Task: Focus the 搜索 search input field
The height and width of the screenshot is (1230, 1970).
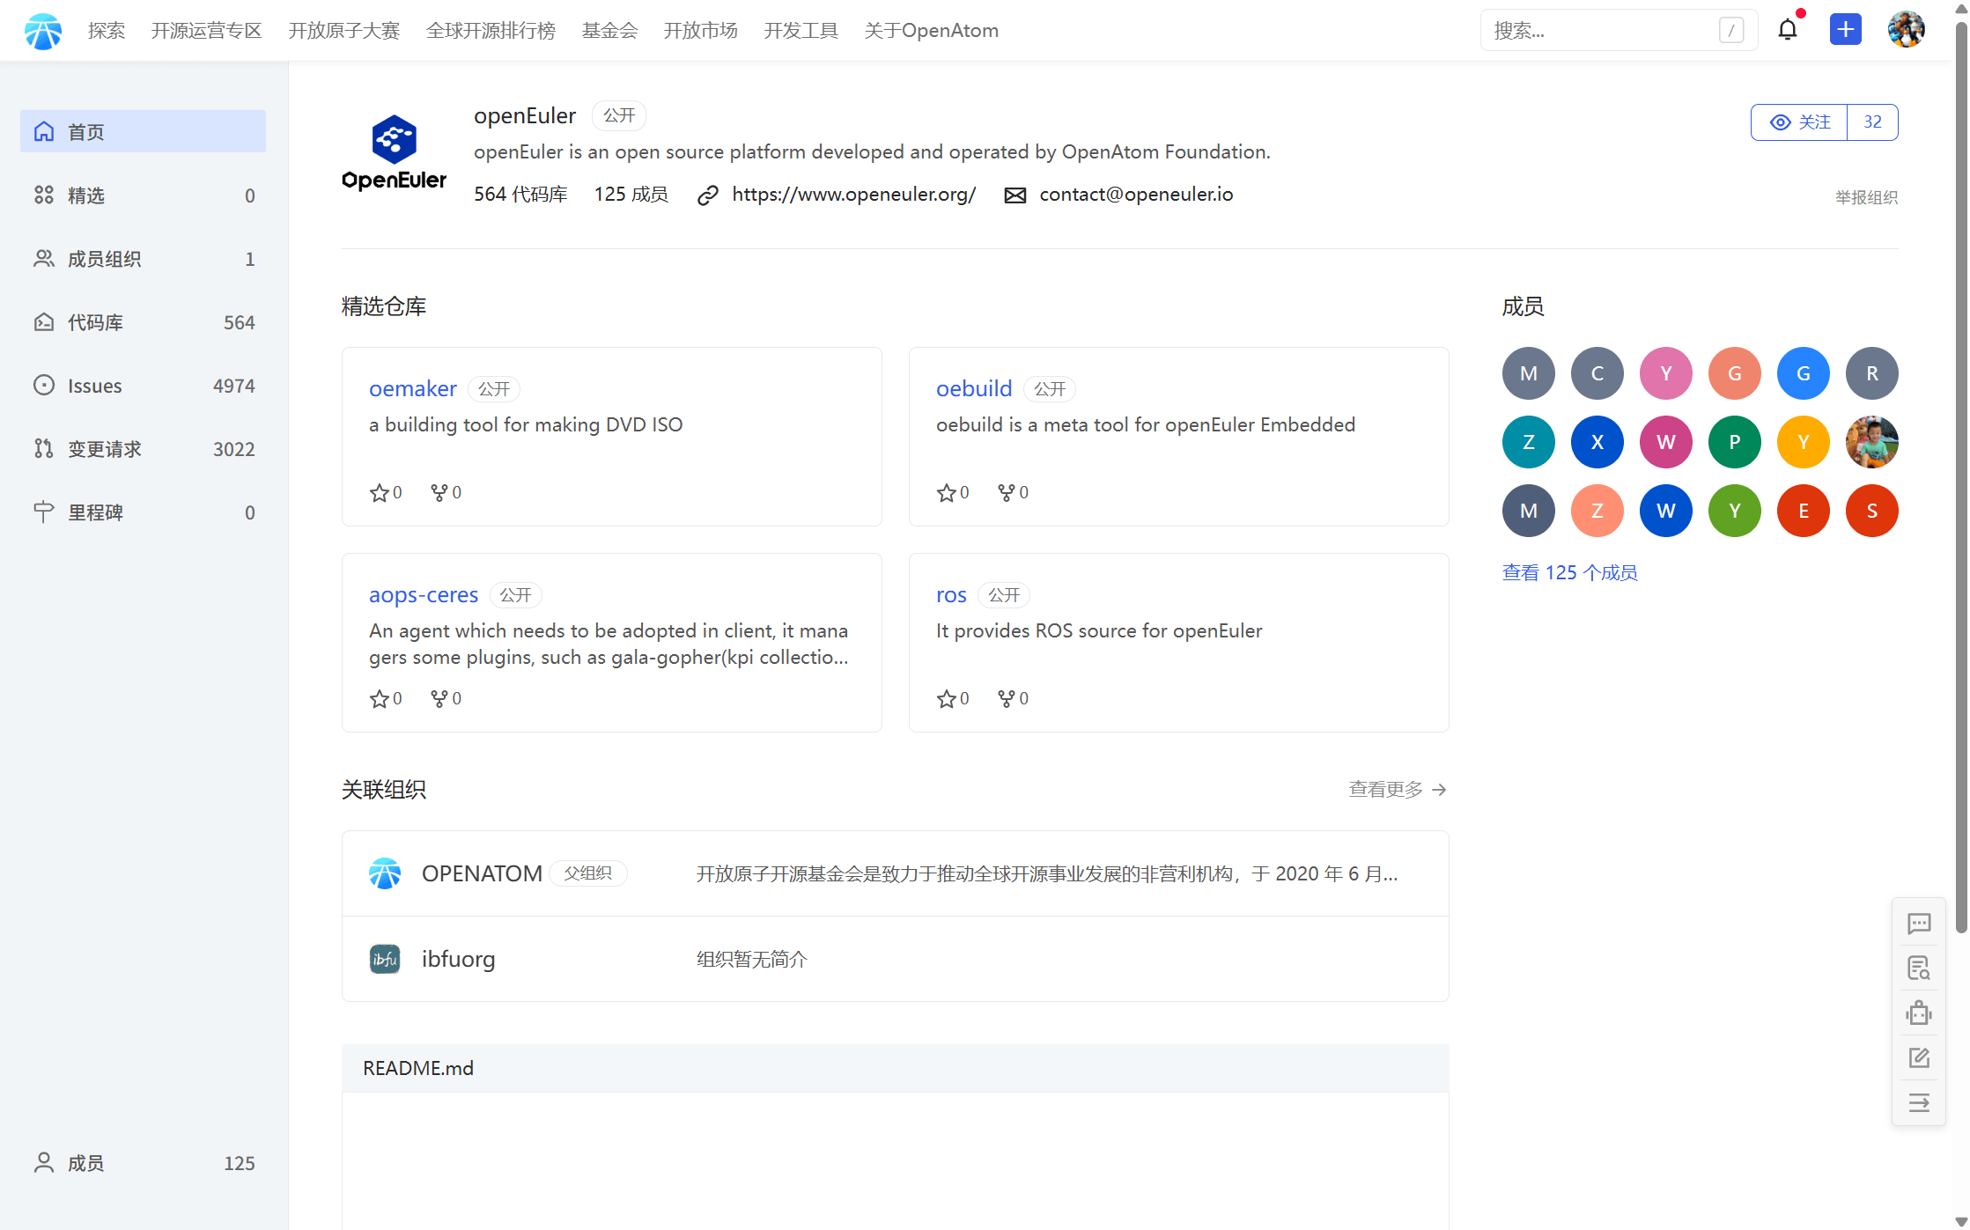Action: coord(1619,30)
